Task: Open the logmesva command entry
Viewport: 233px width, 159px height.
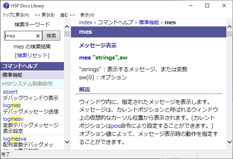Action: 15,139
